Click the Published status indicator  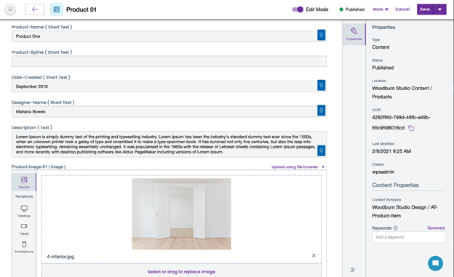[x=352, y=9]
